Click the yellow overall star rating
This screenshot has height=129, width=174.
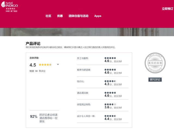click(x=45, y=65)
